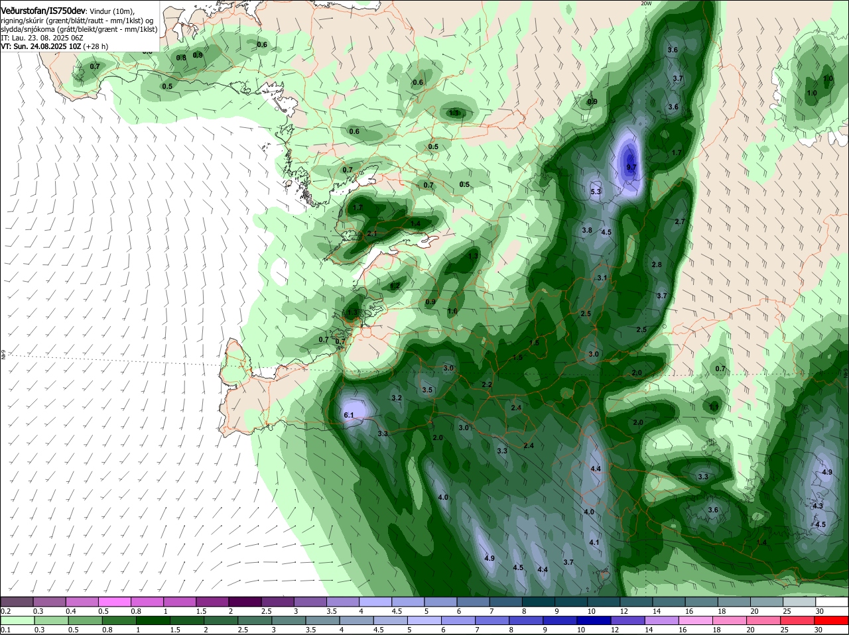This screenshot has width=849, height=635.
Task: Select the 10 swatch in upper snow legend
Action: (604, 602)
